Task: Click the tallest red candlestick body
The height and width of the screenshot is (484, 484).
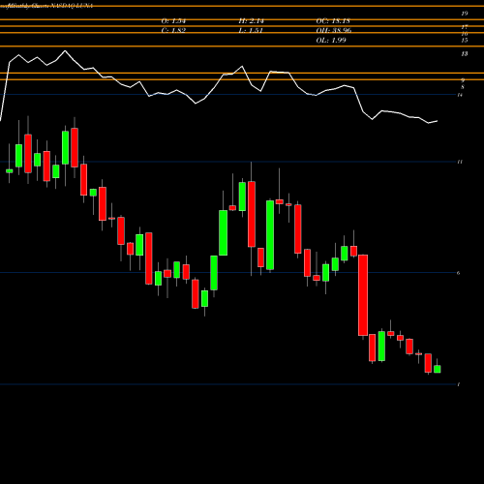Action: coord(363,295)
